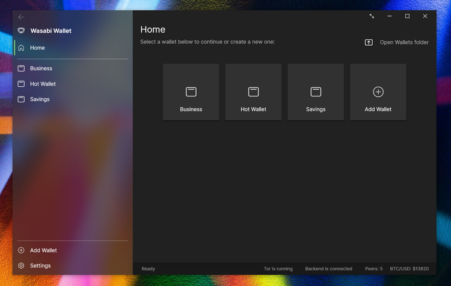The image size is (451, 286).
Task: Toggle the diagonal arrows fullscreen icon
Action: pyautogui.click(x=372, y=16)
